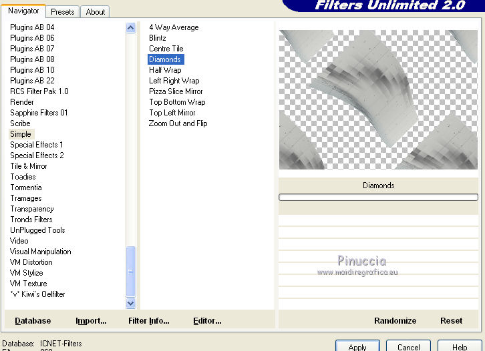This screenshot has height=351, width=485.
Task: Select Tronds Filters category
Action: click(x=31, y=220)
